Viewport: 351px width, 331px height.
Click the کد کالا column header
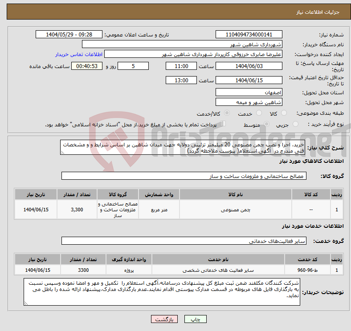(311, 194)
